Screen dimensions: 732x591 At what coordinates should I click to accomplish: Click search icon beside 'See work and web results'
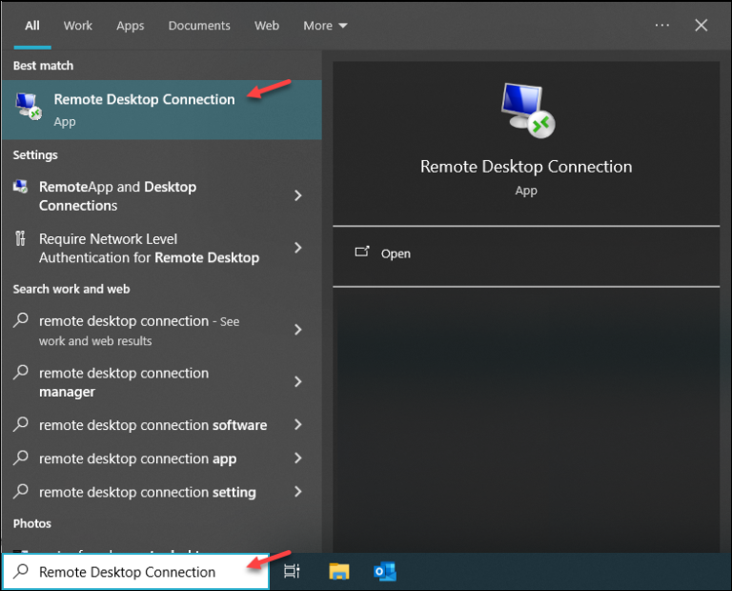coord(21,320)
